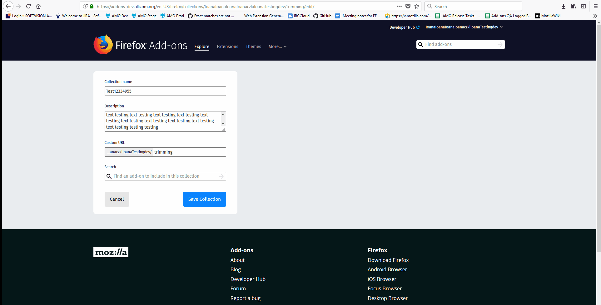Open GitHub bookmark

click(322, 16)
